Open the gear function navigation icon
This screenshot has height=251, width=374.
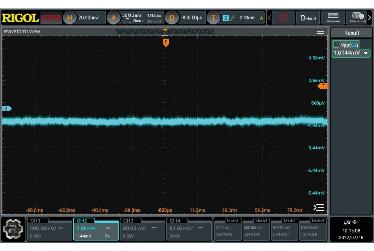[14, 229]
